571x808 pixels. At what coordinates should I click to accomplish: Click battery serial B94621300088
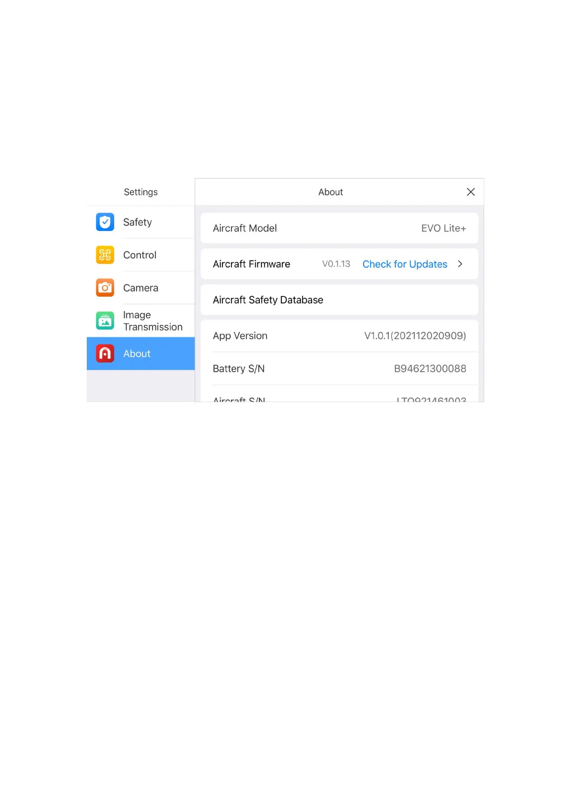430,368
